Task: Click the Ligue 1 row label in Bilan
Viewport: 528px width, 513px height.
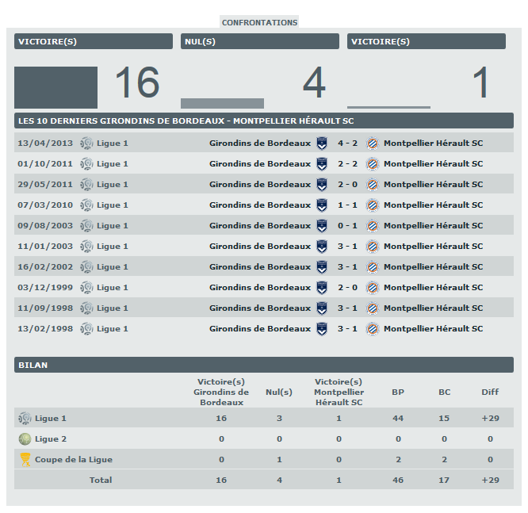Action: click(51, 419)
